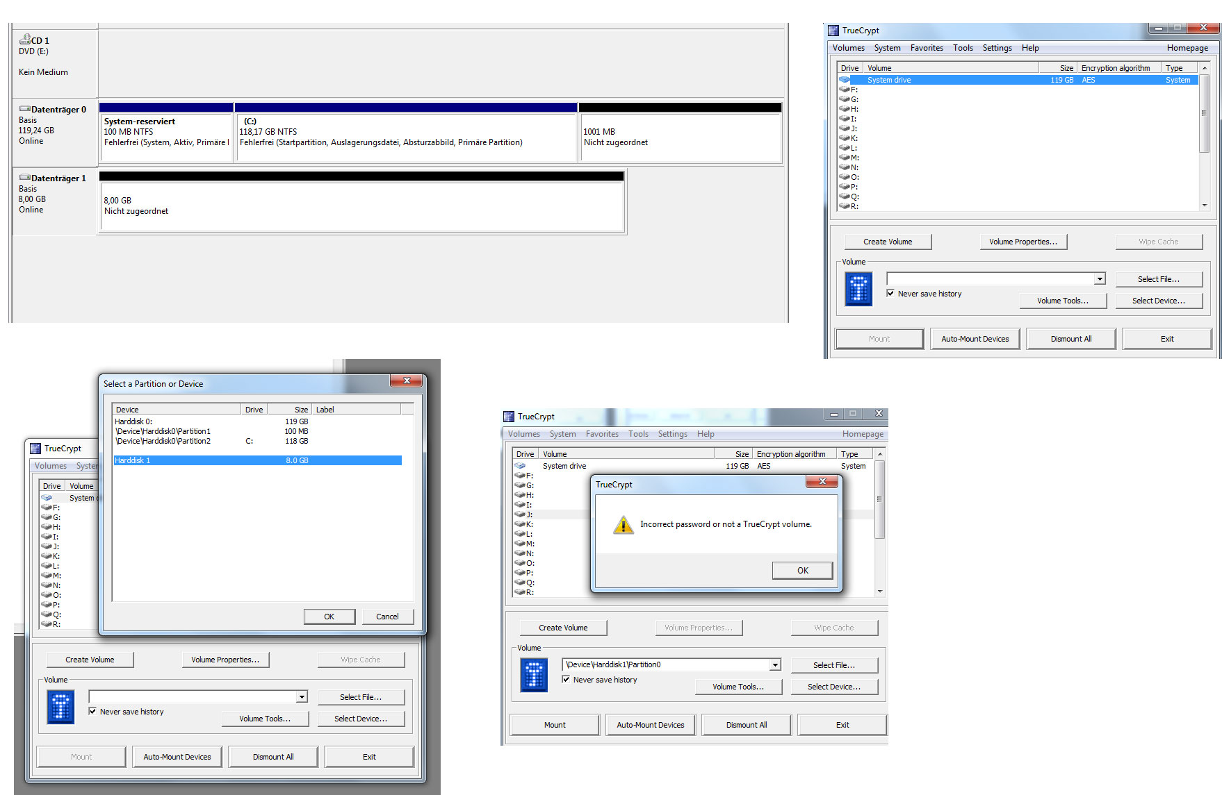The image size is (1222, 795).
Task: Open System menu in top-right TrueCrypt
Action: coord(887,48)
